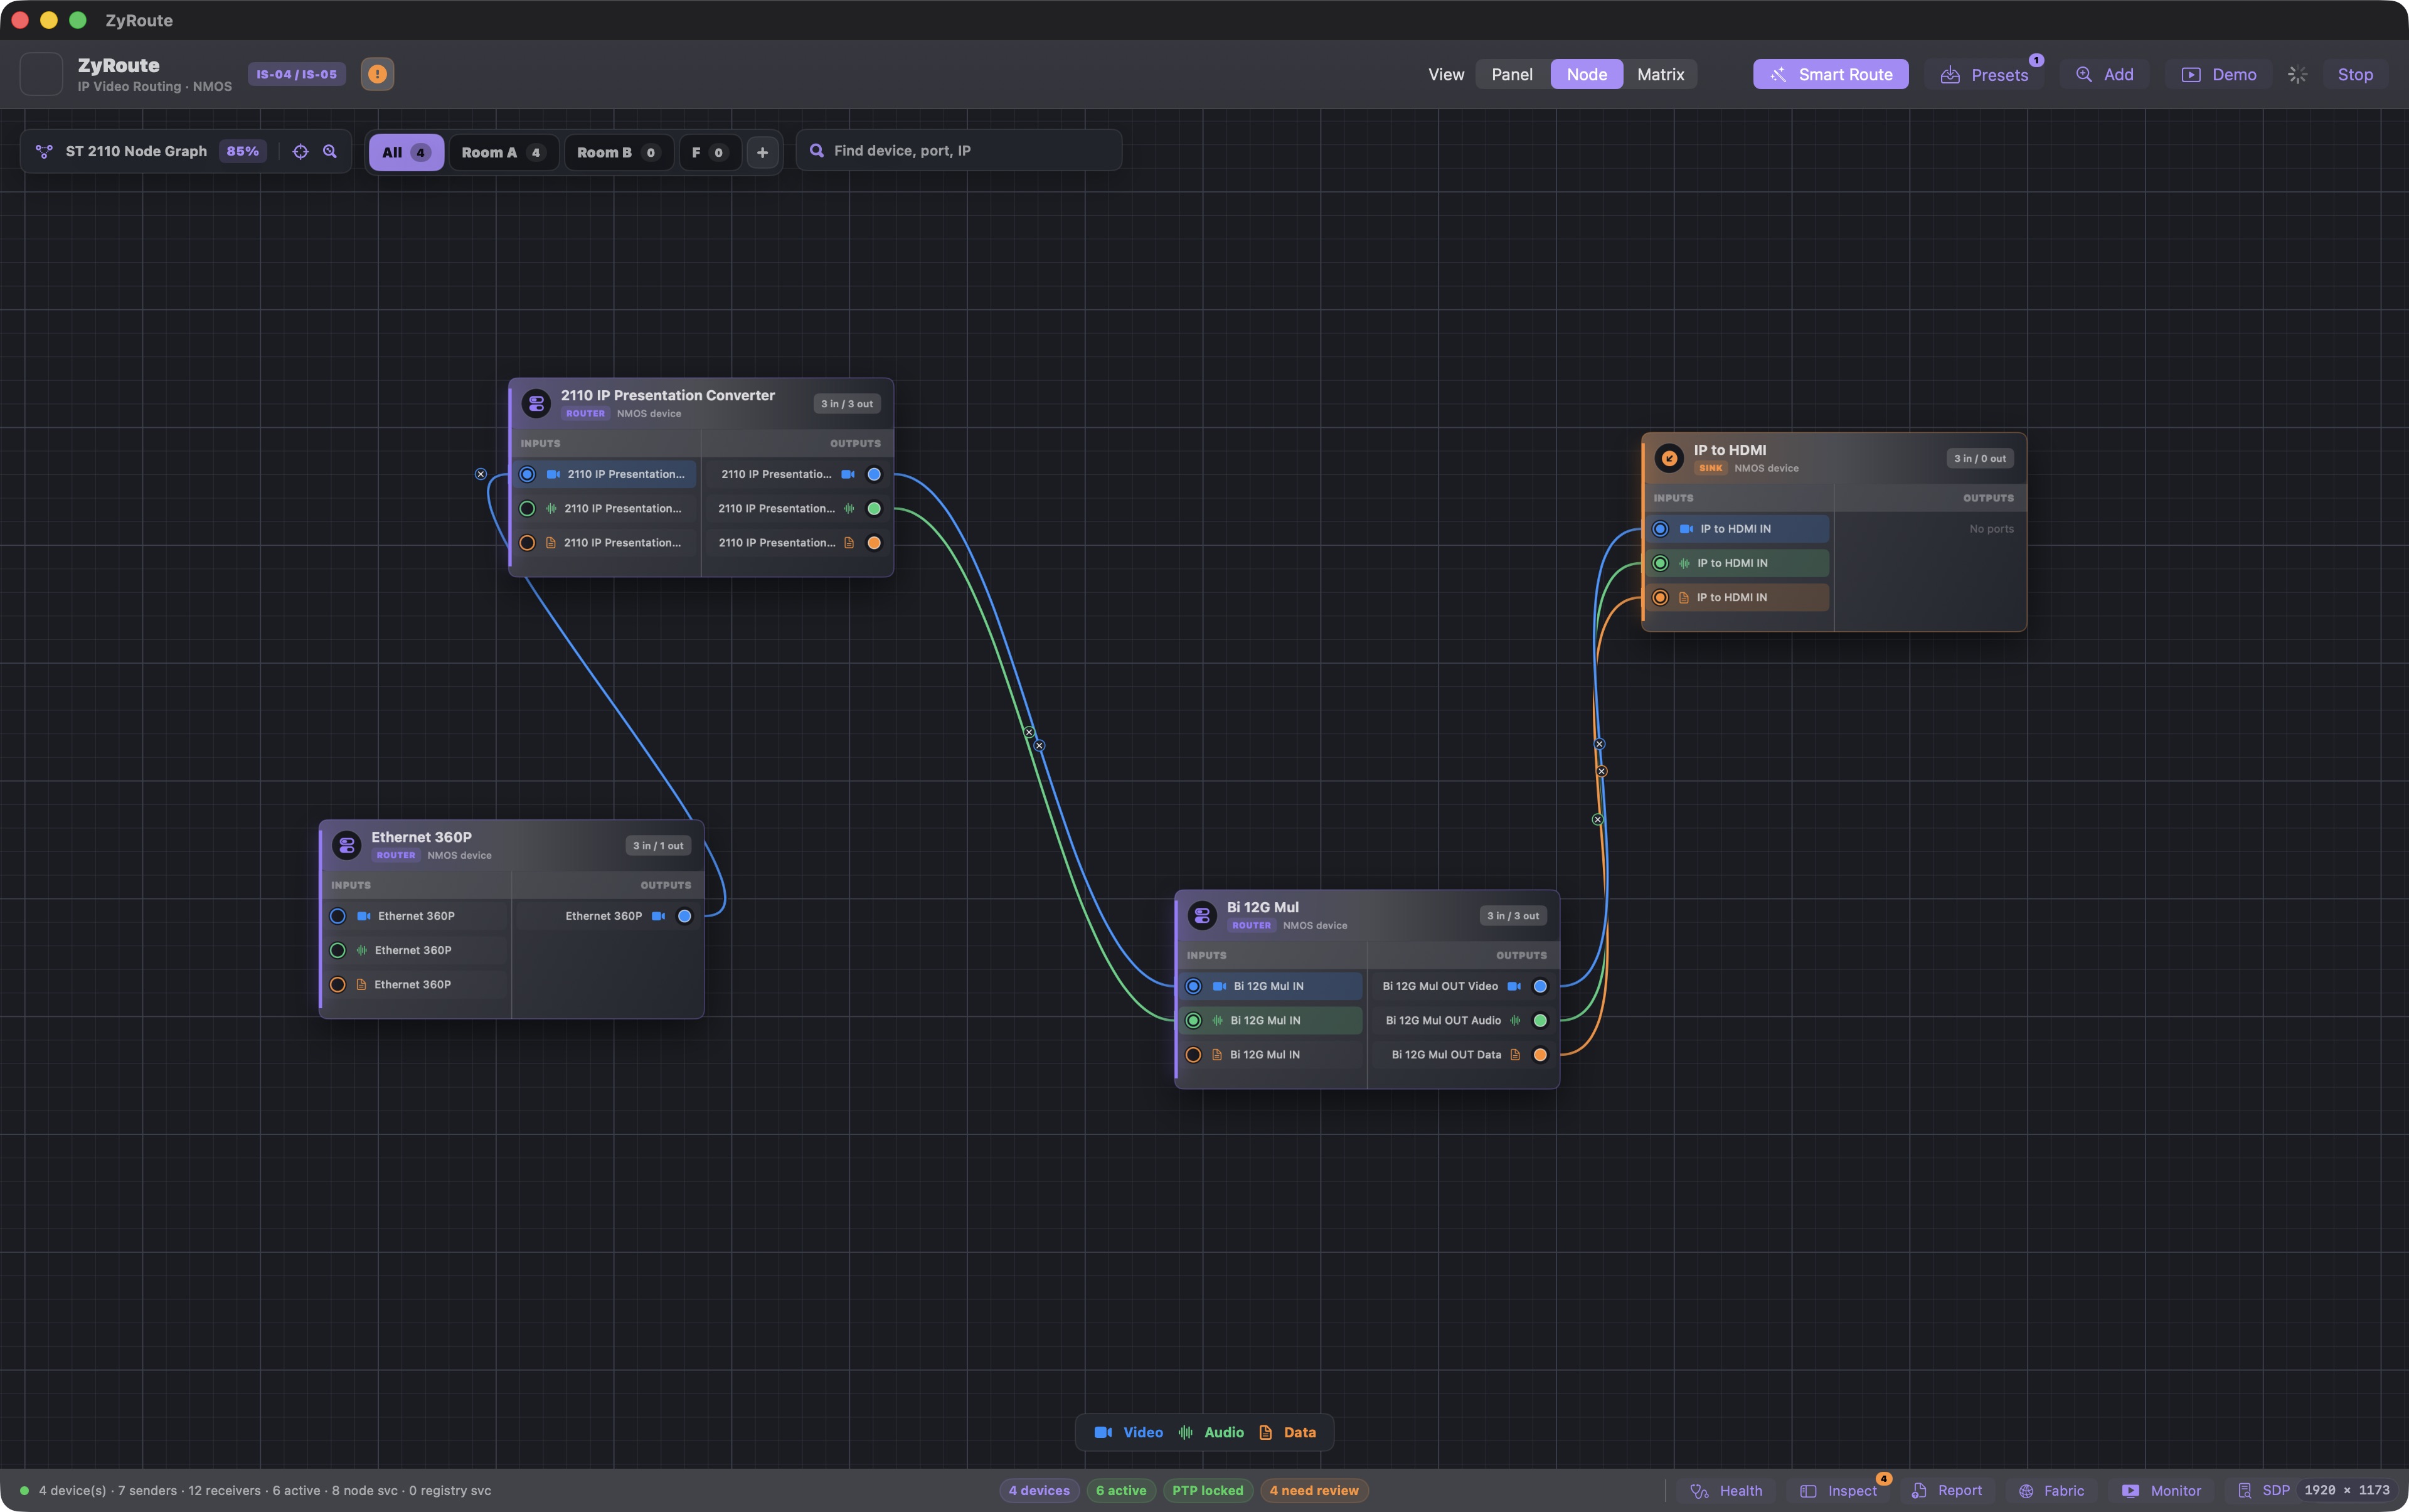
Task: Click the Stop button
Action: (x=2354, y=75)
